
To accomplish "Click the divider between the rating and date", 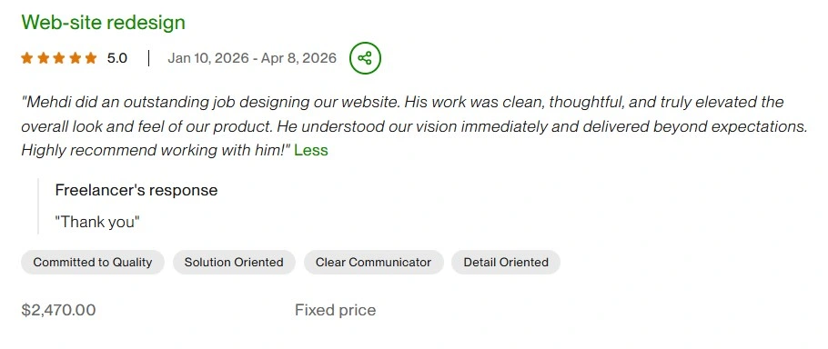I will (149, 58).
